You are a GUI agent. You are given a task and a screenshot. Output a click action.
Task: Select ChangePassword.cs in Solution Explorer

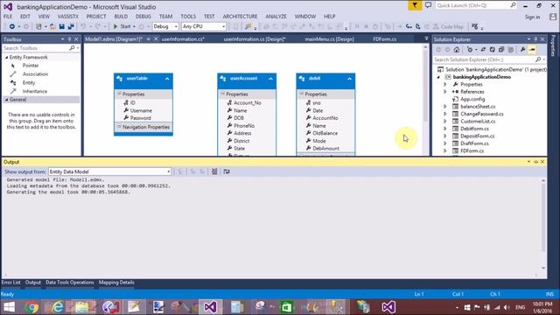[482, 114]
